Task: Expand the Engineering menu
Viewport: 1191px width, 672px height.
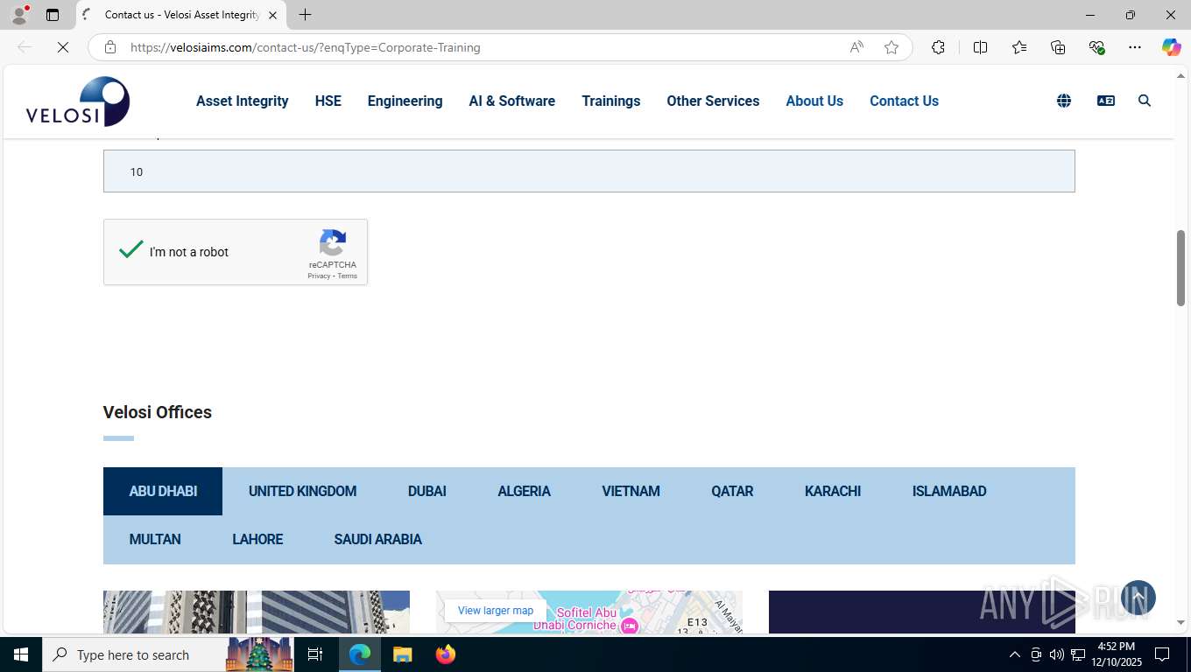Action: tap(405, 101)
